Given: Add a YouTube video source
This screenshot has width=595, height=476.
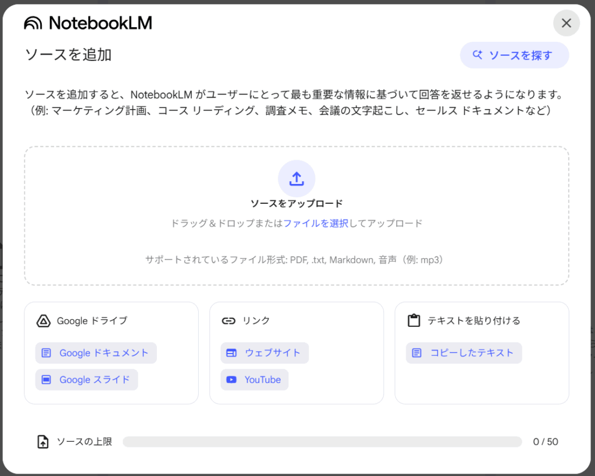Looking at the screenshot, I should coord(255,380).
